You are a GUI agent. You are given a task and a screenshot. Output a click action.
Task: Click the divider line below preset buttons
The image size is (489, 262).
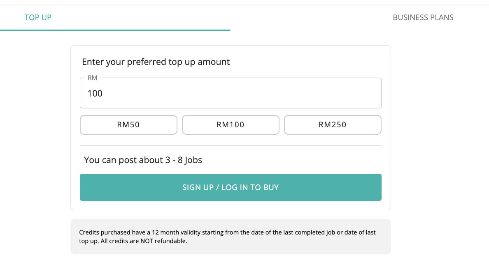pos(231,146)
